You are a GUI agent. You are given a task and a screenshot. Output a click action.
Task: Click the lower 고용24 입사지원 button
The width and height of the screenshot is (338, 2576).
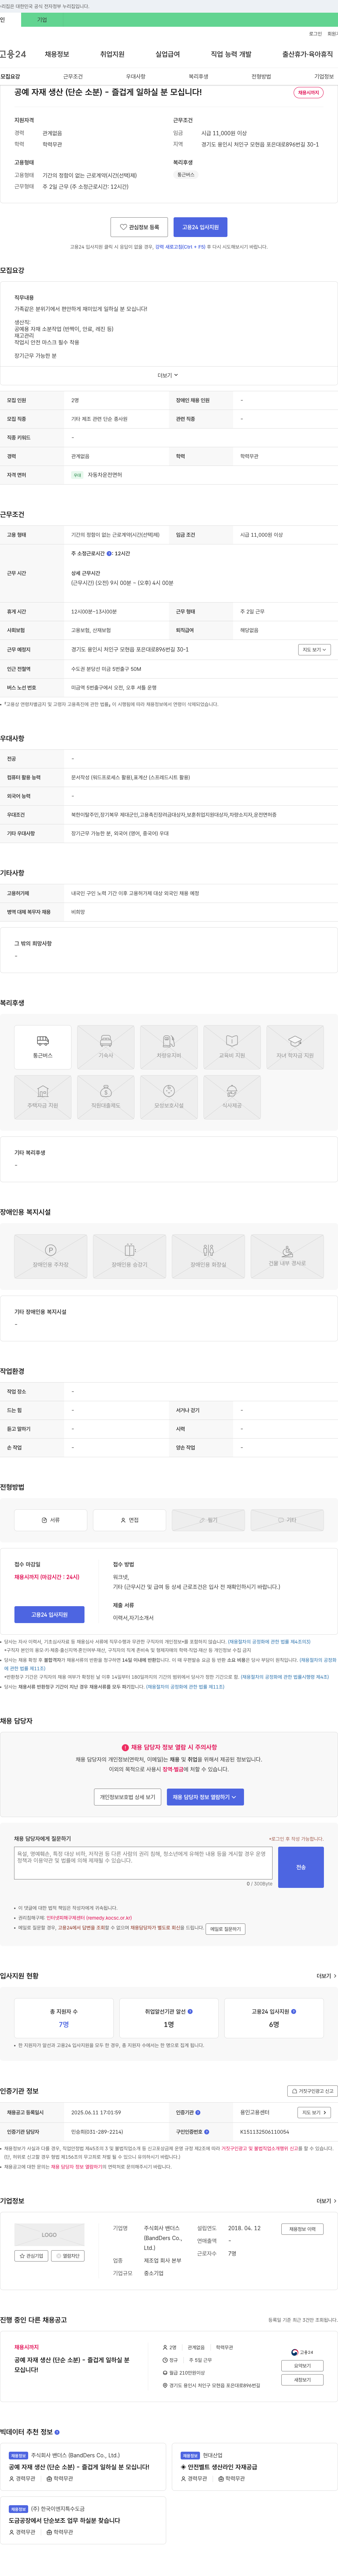click(49, 1614)
